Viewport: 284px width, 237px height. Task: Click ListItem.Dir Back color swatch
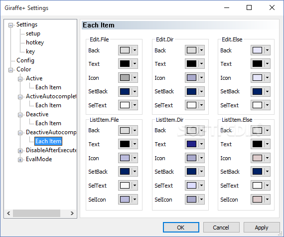(191, 130)
